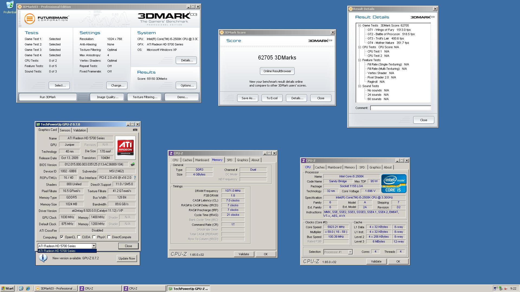The height and width of the screenshot is (292, 520).
Task: Click Save As... in 3DMark Score window
Action: 248,98
